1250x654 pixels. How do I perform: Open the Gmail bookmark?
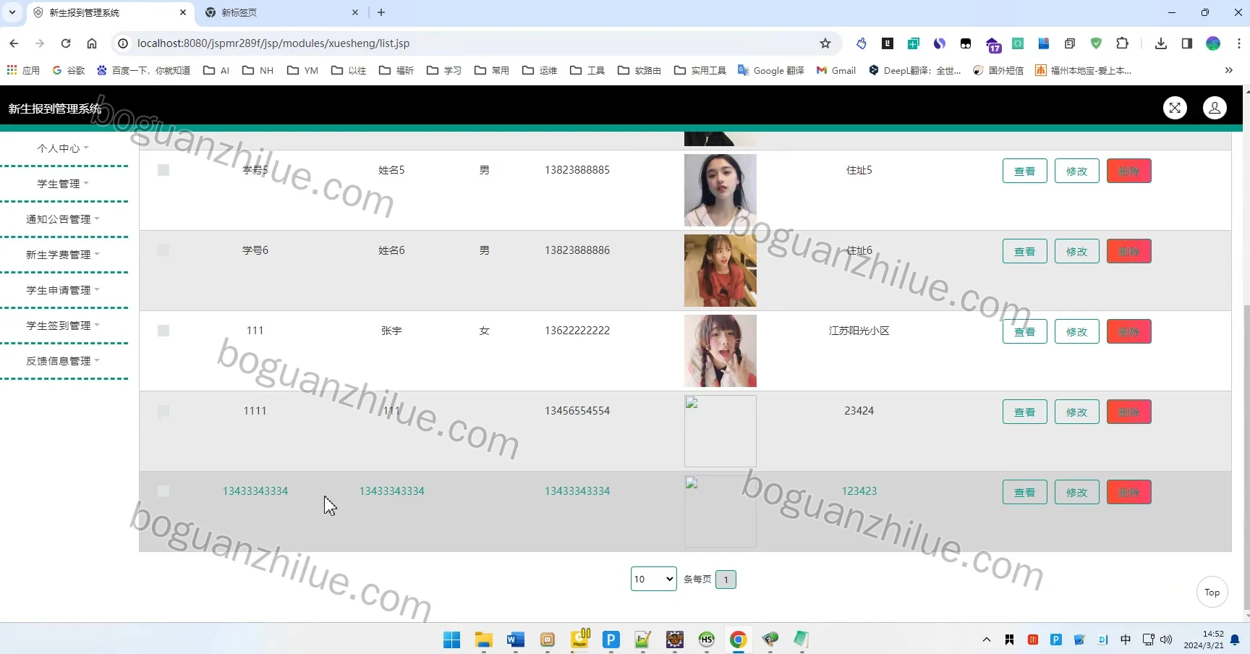tap(836, 70)
